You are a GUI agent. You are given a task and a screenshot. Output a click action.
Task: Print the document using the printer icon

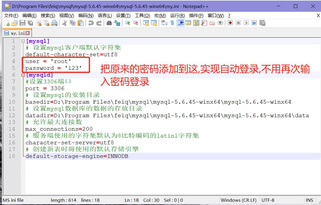pos(54,23)
